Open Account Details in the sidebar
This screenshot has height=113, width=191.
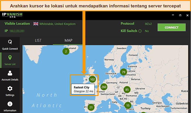(10, 76)
